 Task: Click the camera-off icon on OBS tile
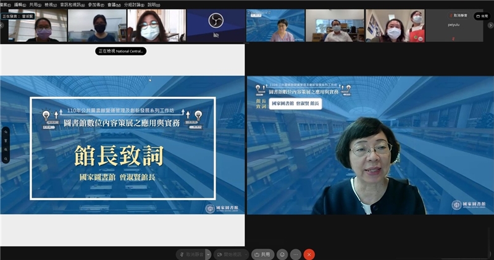coord(216,35)
